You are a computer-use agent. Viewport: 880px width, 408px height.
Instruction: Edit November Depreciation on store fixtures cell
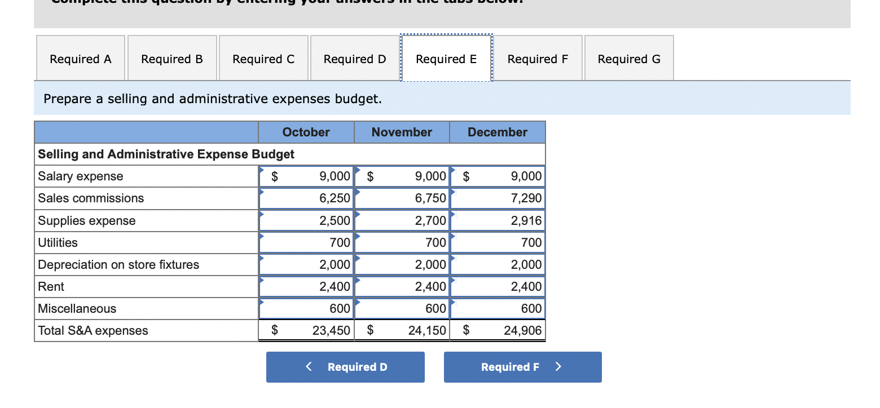(x=402, y=265)
